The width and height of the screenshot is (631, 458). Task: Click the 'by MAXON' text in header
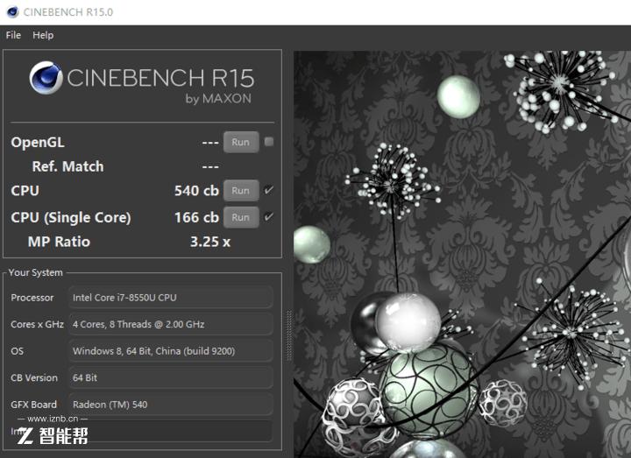pos(217,99)
